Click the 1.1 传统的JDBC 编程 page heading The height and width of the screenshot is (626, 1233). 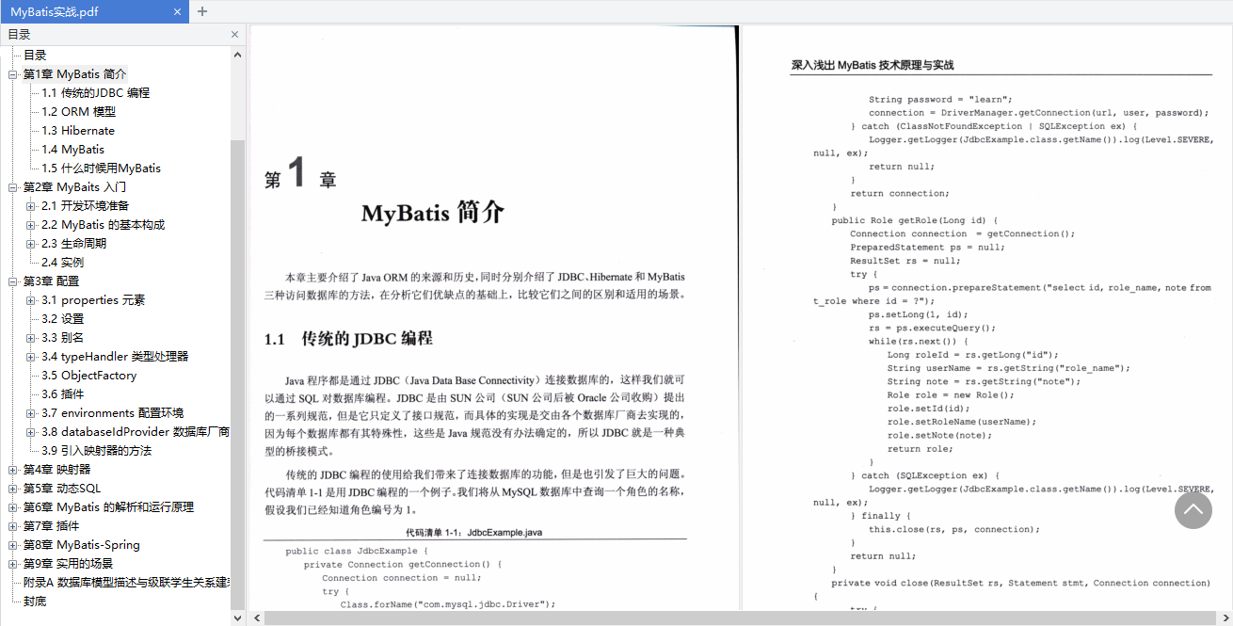coord(348,339)
